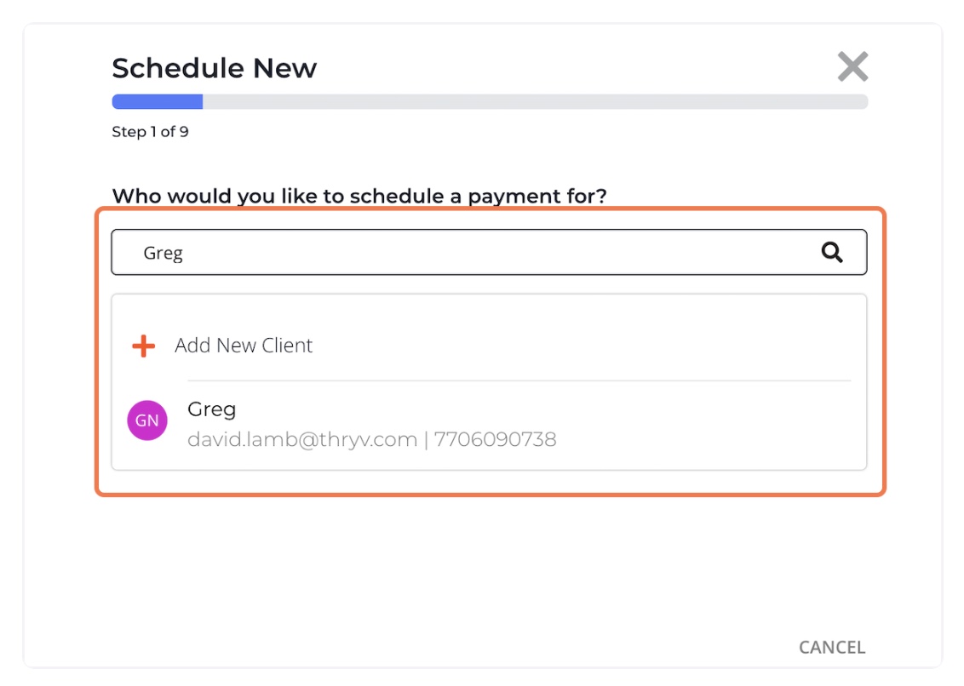
Task: Click empty space right of Greg result
Action: (707, 423)
